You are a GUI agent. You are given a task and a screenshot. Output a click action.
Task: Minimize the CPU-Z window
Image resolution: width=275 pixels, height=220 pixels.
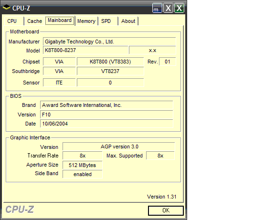click(x=157, y=8)
